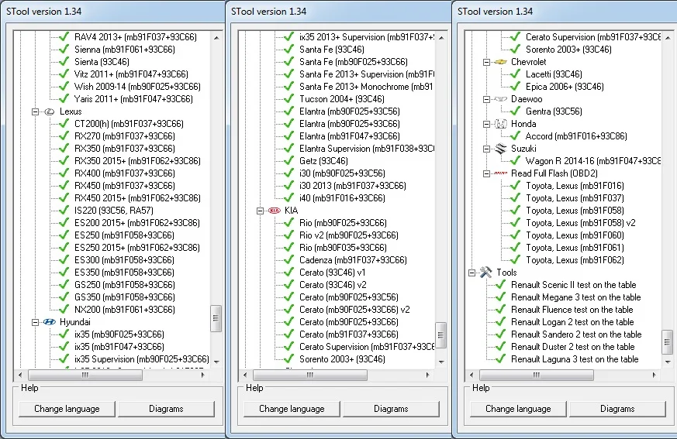The image size is (677, 439).
Task: Collapse the Honda tree node
Action: coord(486,124)
